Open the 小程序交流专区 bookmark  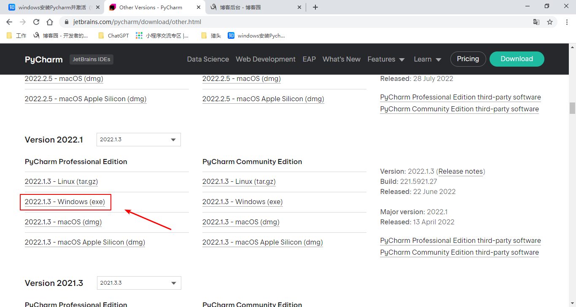[x=162, y=36]
